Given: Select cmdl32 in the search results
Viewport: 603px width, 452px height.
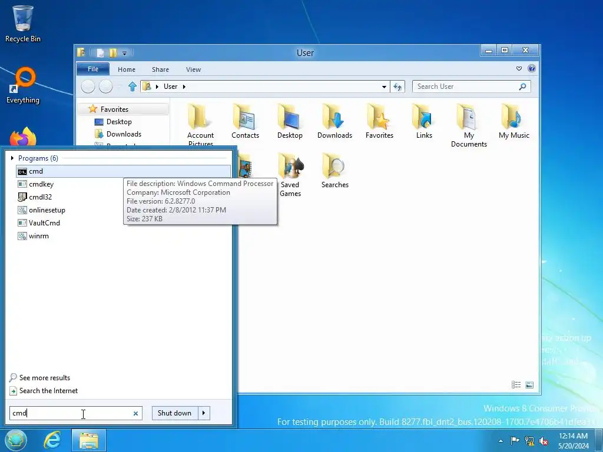Looking at the screenshot, I should coord(35,197).
